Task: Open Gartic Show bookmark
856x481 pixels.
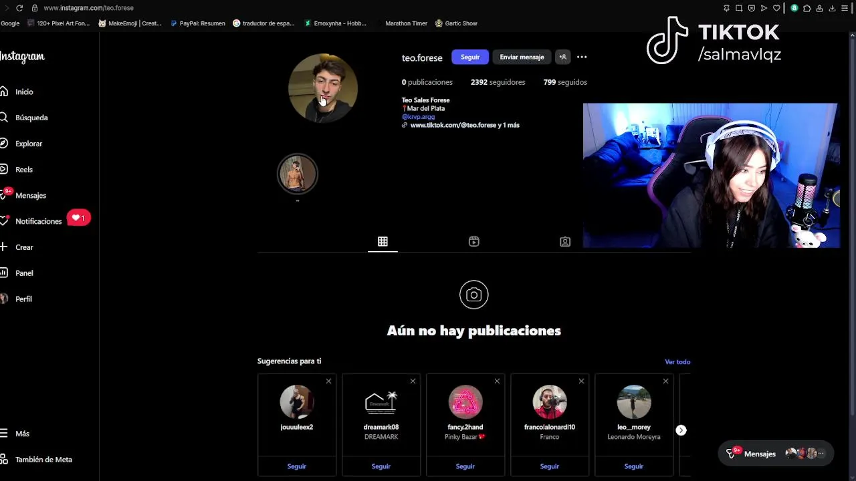Action: (x=456, y=23)
